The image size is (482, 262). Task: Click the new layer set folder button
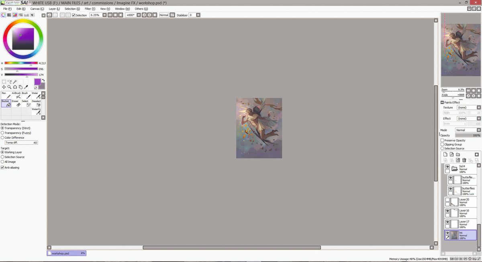pos(458,154)
